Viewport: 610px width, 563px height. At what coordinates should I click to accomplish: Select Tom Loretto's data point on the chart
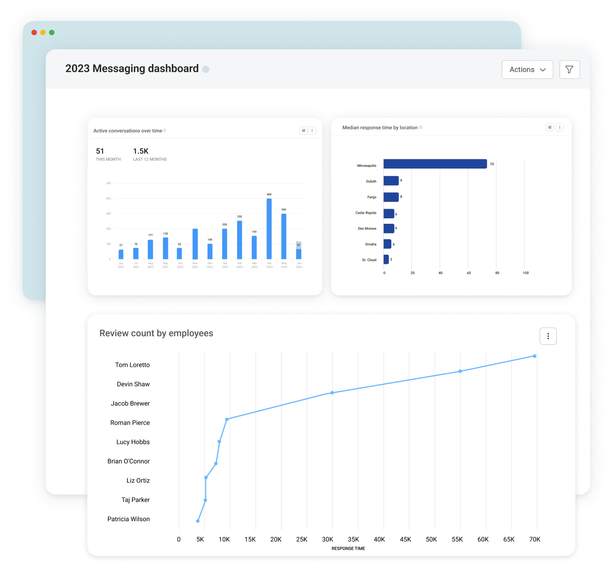[x=534, y=356]
